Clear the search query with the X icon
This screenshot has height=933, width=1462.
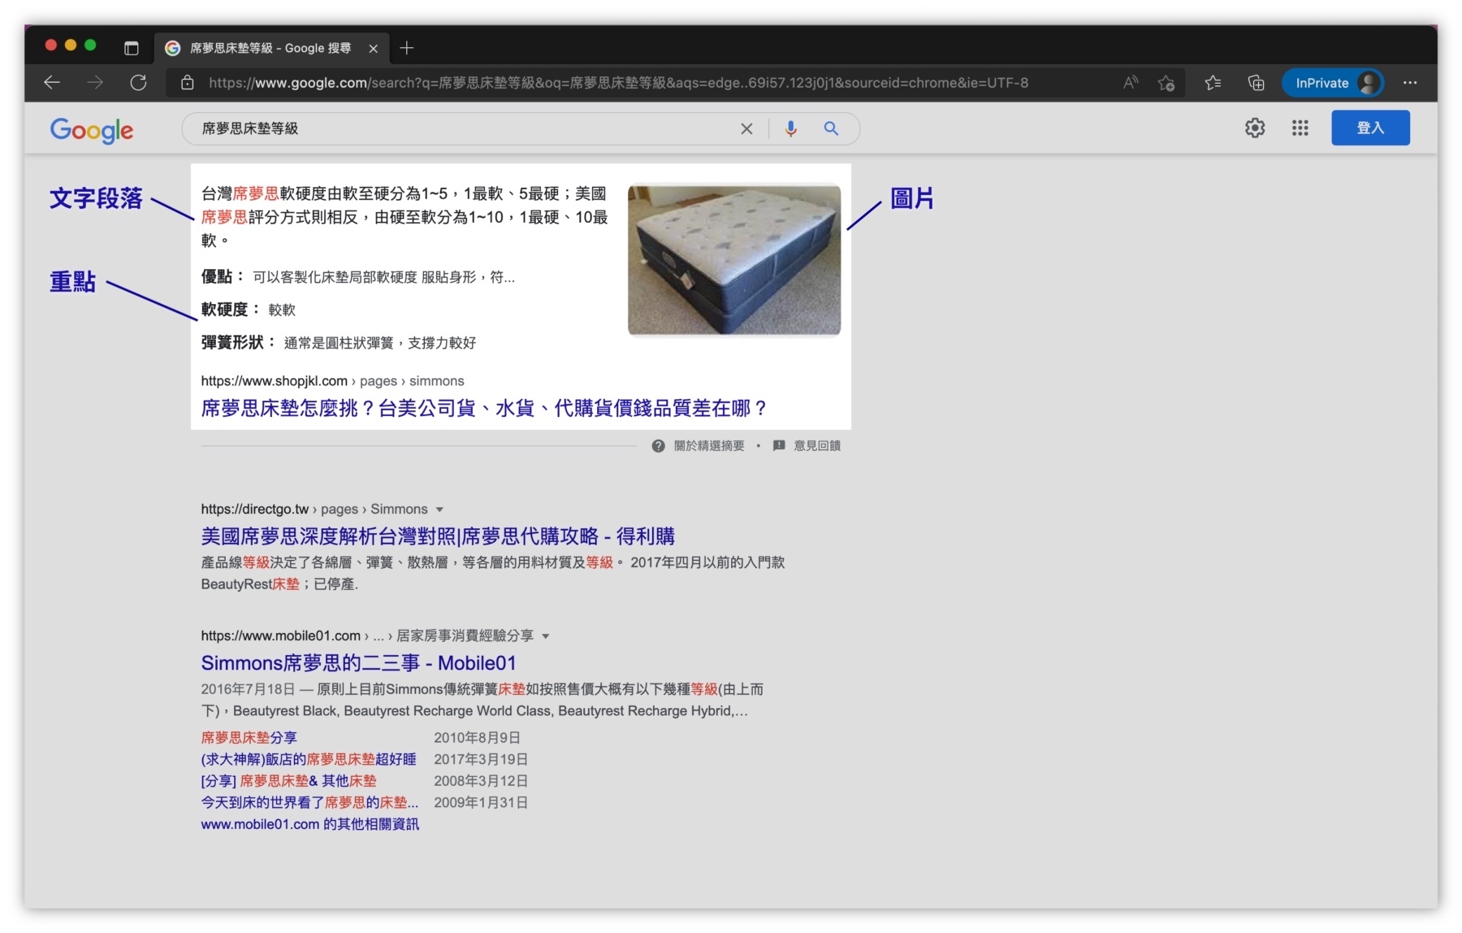[x=746, y=128]
